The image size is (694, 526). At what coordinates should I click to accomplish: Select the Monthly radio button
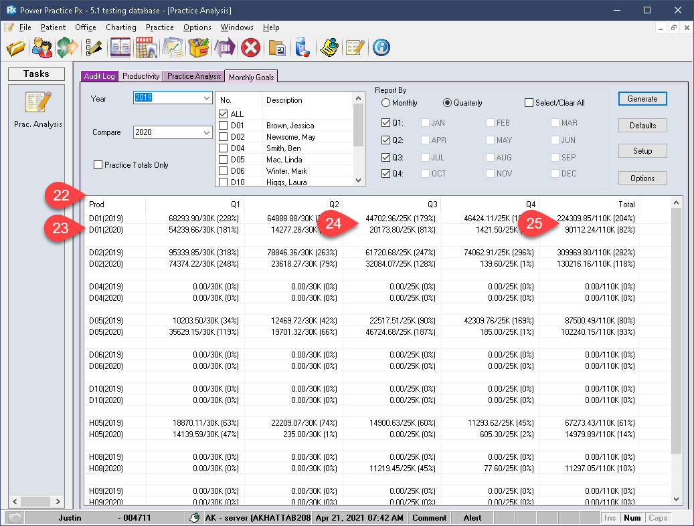click(x=385, y=102)
